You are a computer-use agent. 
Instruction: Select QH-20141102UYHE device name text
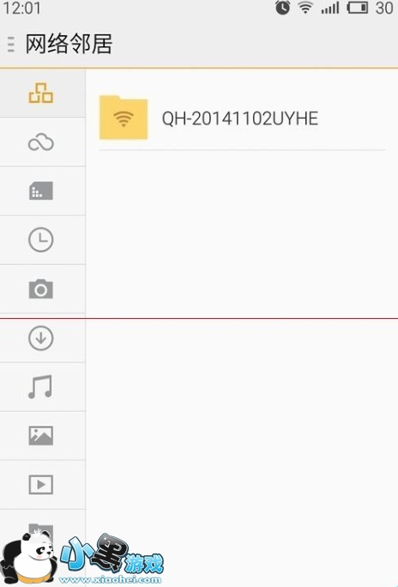240,119
